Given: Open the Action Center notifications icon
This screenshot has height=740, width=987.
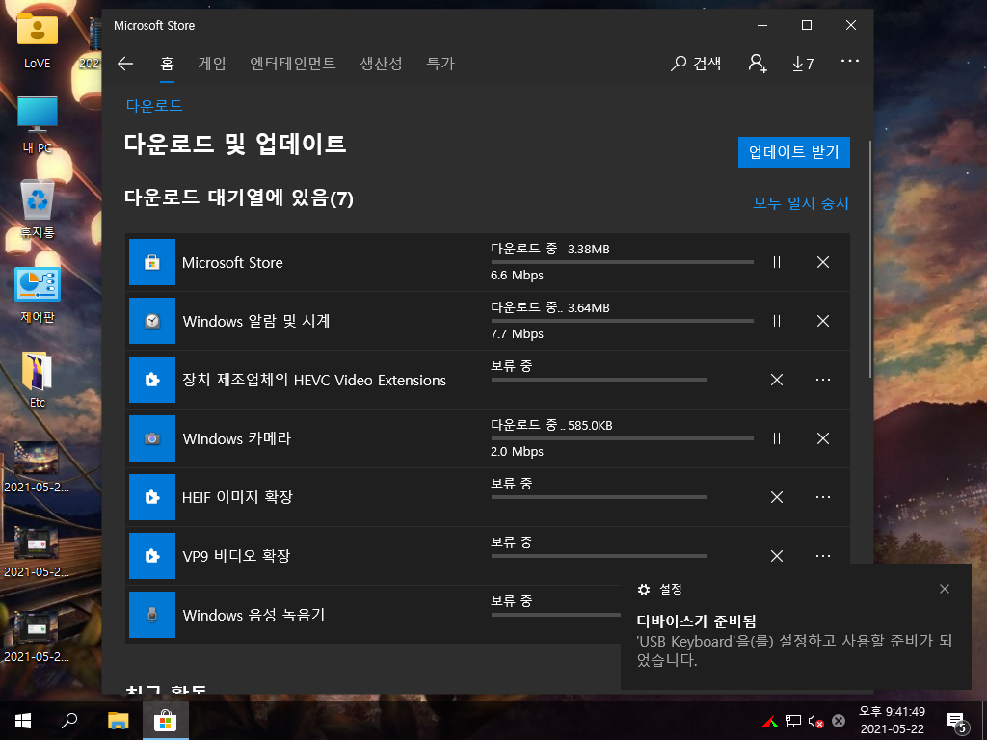Looking at the screenshot, I should [957, 723].
